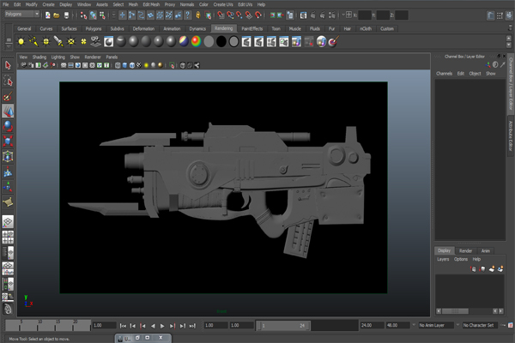Open the Polygons menu set dropdown
Image resolution: width=515 pixels, height=343 pixels.
tap(22, 14)
